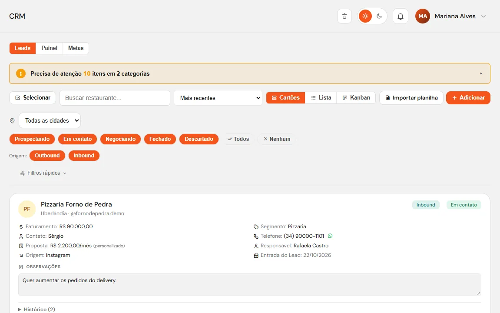Viewport: 500px width, 313px height.
Task: Open WhatsApp icon next to phone number
Action: pyautogui.click(x=330, y=236)
